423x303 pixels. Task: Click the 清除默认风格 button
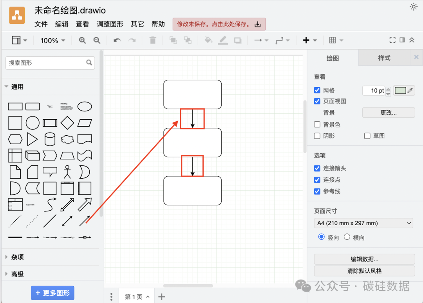[364, 271]
